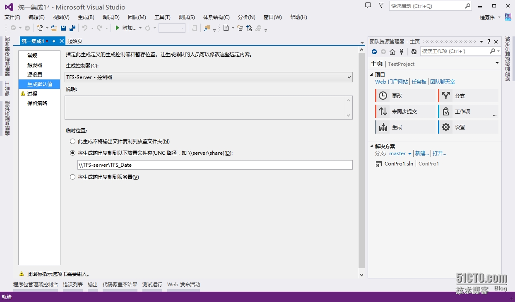The image size is (515, 302).
Task: Open the 分支 (Branches) tile
Action: click(x=468, y=96)
